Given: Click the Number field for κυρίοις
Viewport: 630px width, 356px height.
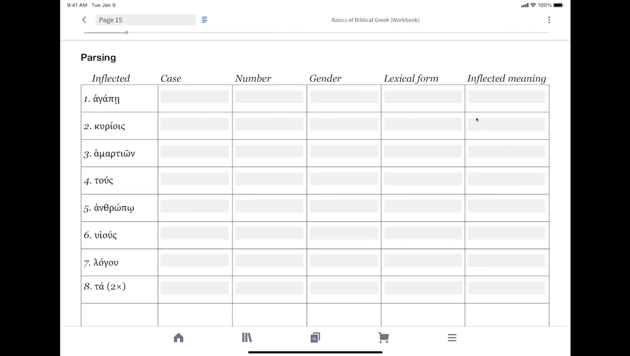Looking at the screenshot, I should click(x=269, y=124).
